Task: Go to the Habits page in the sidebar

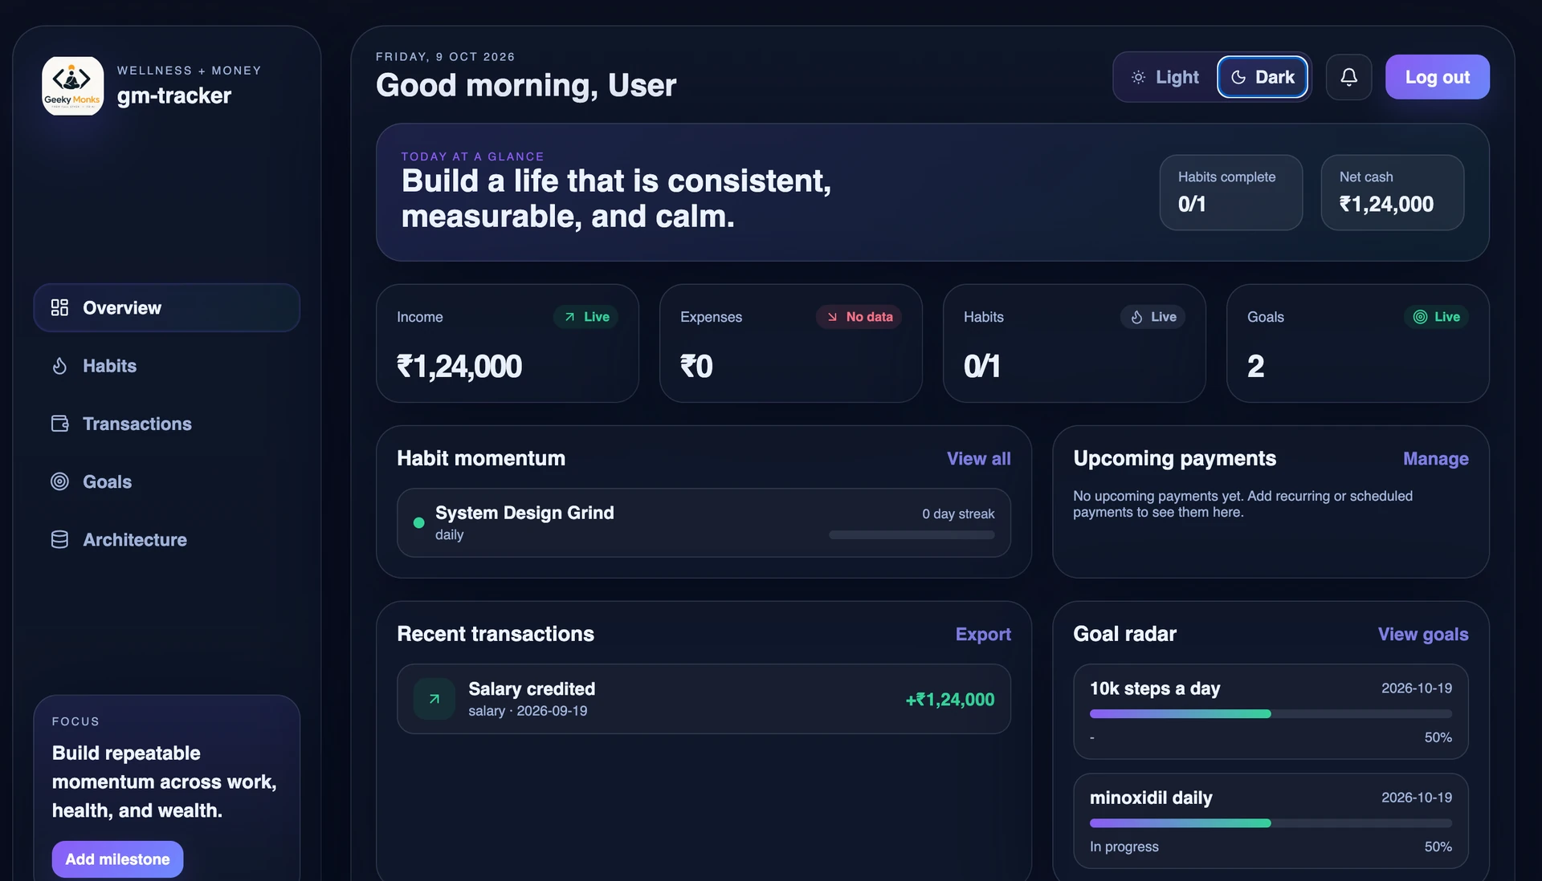Action: pyautogui.click(x=167, y=366)
